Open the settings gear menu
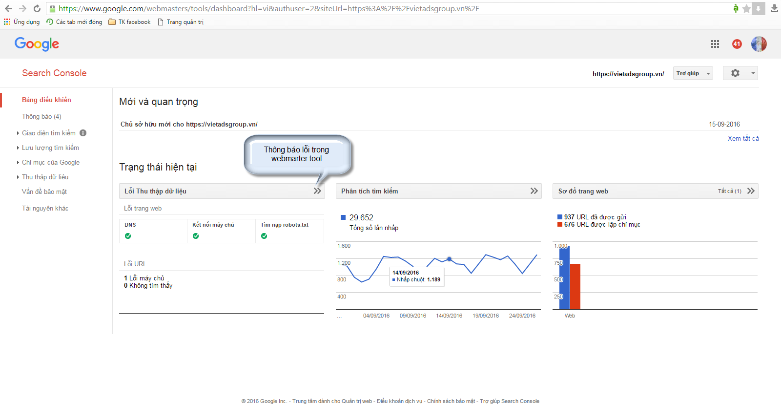 coord(740,73)
